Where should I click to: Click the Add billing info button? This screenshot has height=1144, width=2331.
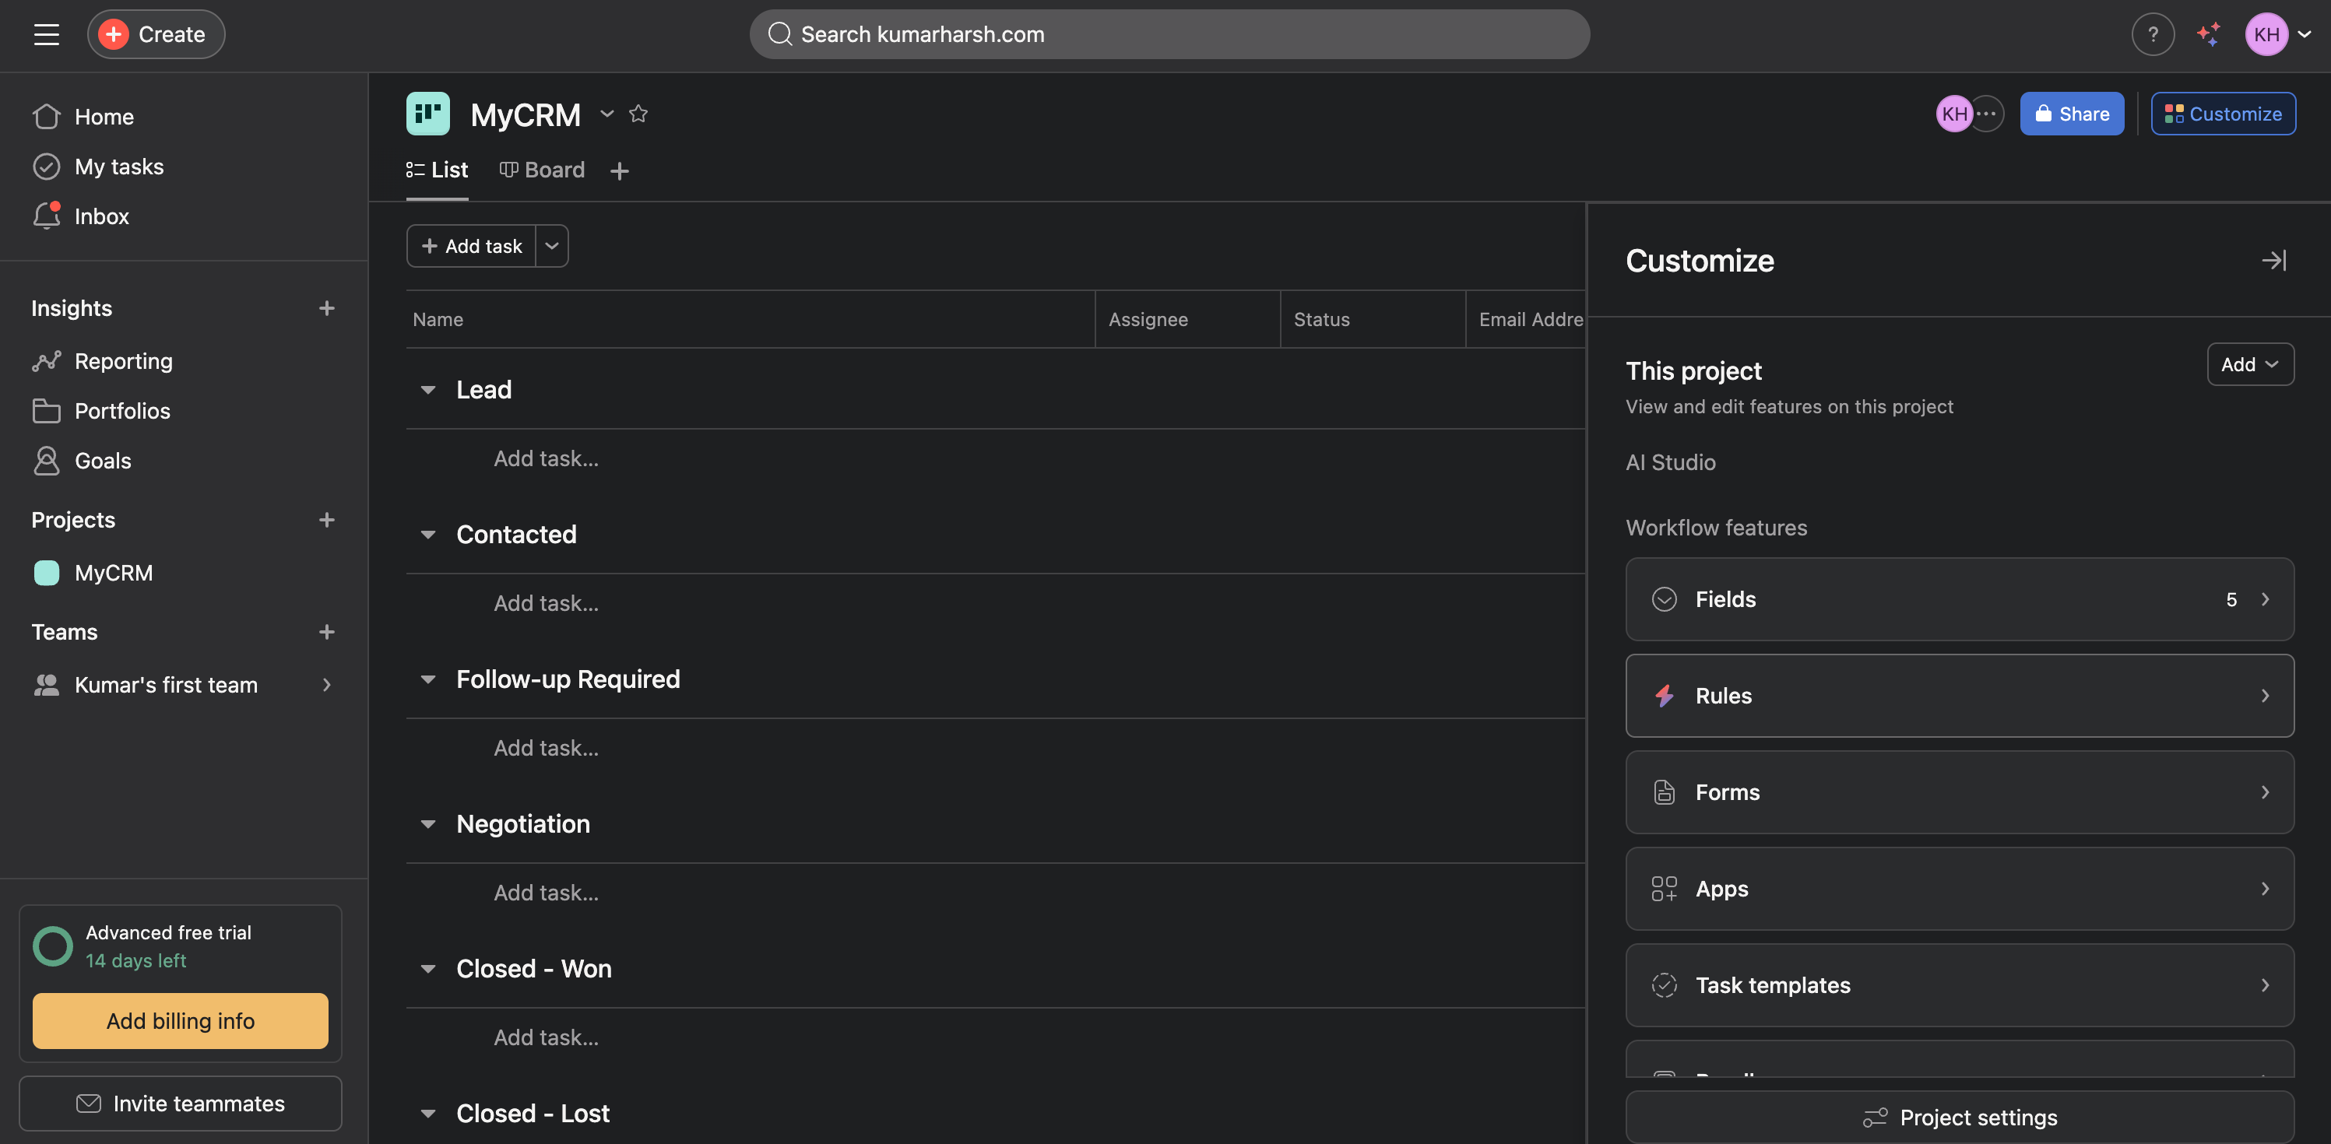(x=180, y=1020)
